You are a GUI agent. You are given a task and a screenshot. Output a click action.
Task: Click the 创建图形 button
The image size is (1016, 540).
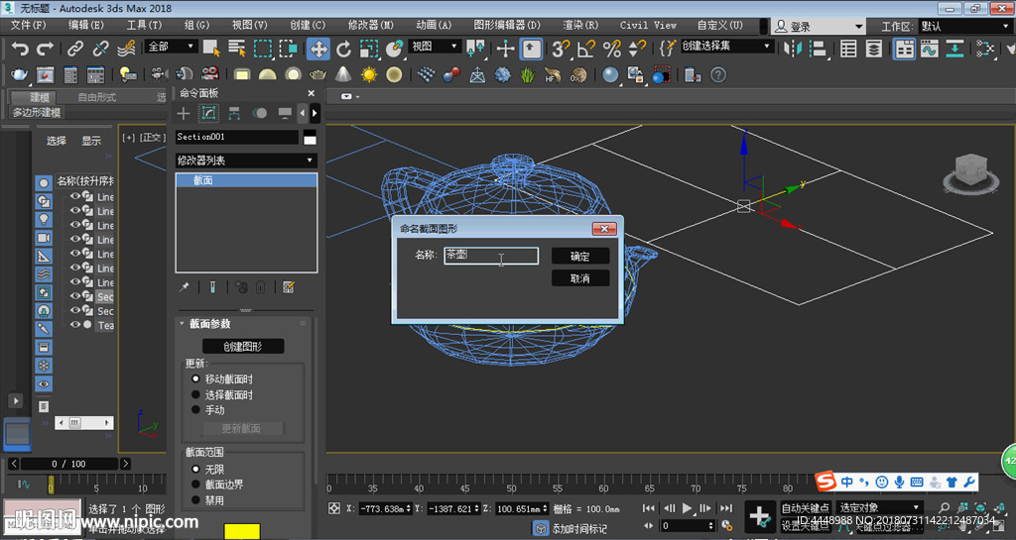(x=243, y=347)
